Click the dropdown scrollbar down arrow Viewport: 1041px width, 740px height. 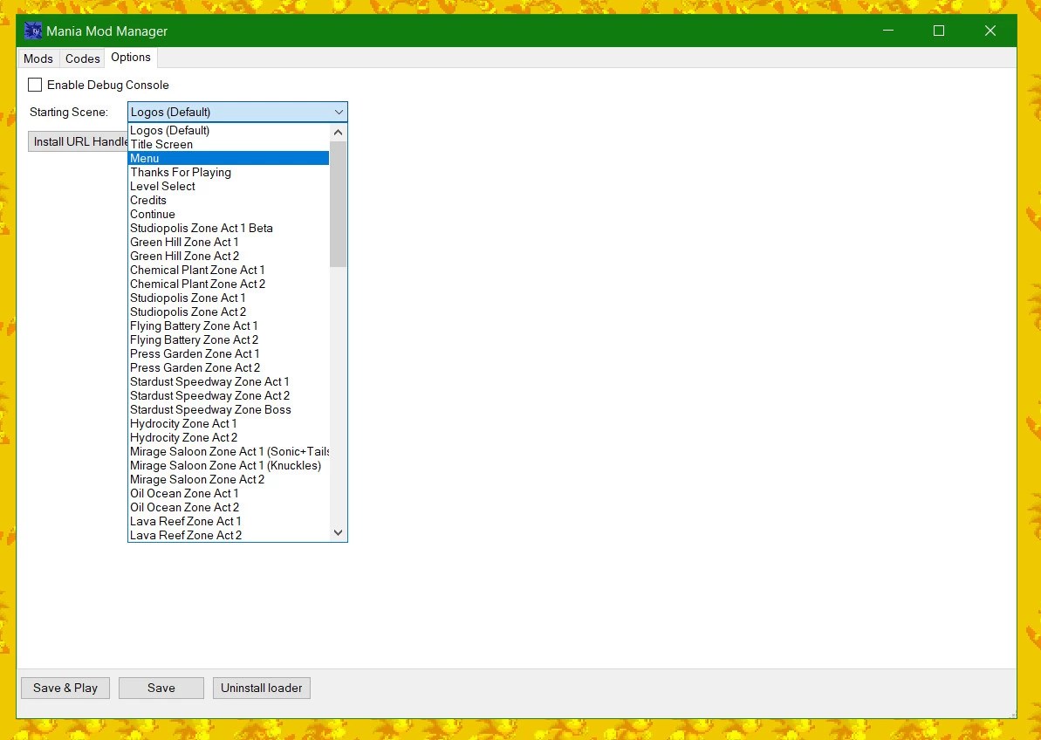coord(338,532)
